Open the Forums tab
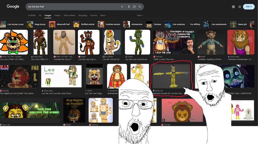Screen dimensions: 258x145 pos(94,15)
